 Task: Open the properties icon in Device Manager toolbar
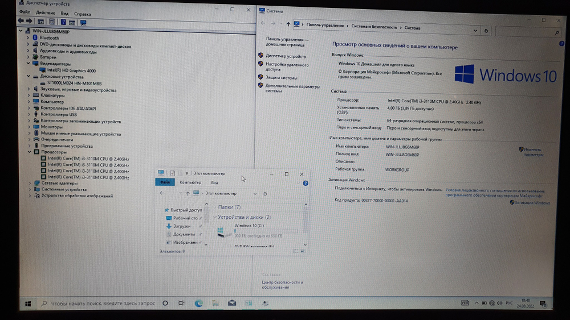coord(52,22)
